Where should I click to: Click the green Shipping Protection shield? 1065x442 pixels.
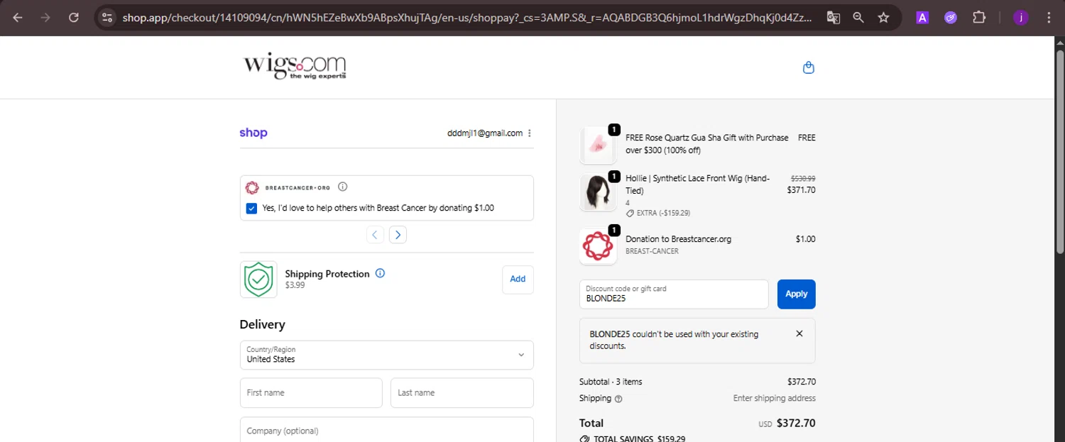click(x=258, y=280)
